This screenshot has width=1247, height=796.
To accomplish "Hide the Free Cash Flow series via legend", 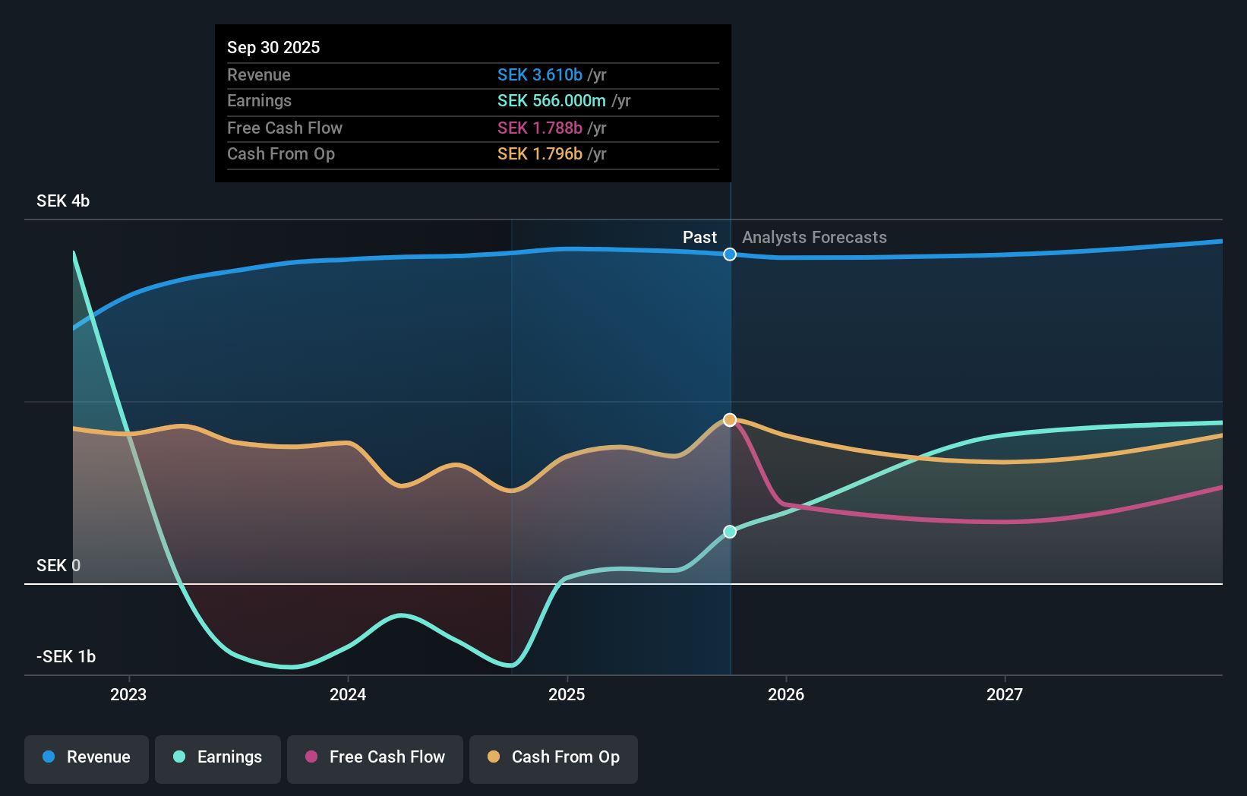I will pyautogui.click(x=374, y=757).
